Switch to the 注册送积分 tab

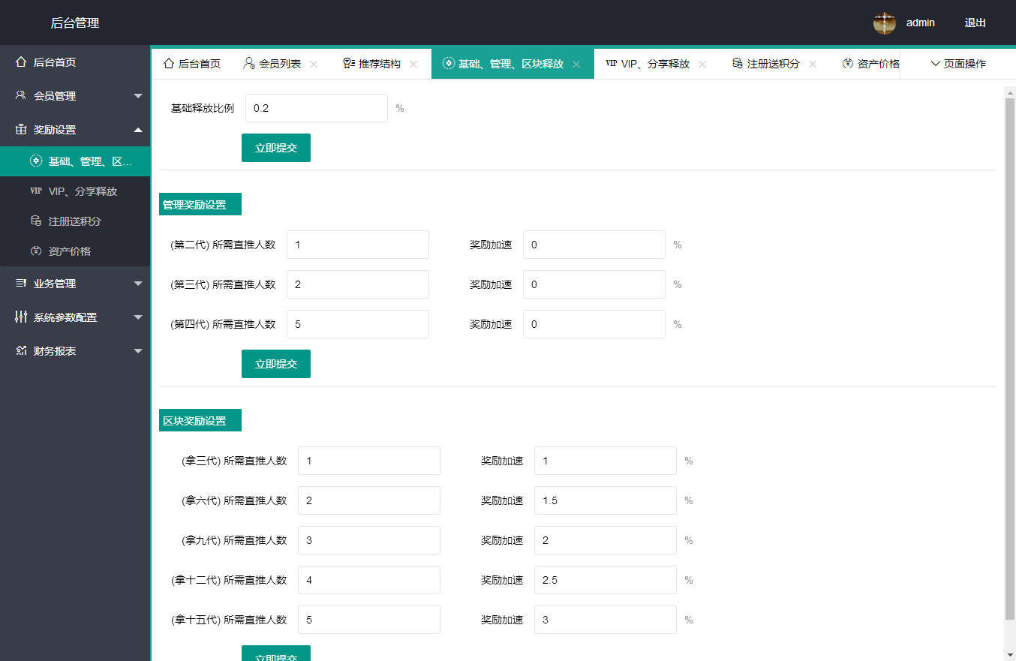(x=773, y=64)
